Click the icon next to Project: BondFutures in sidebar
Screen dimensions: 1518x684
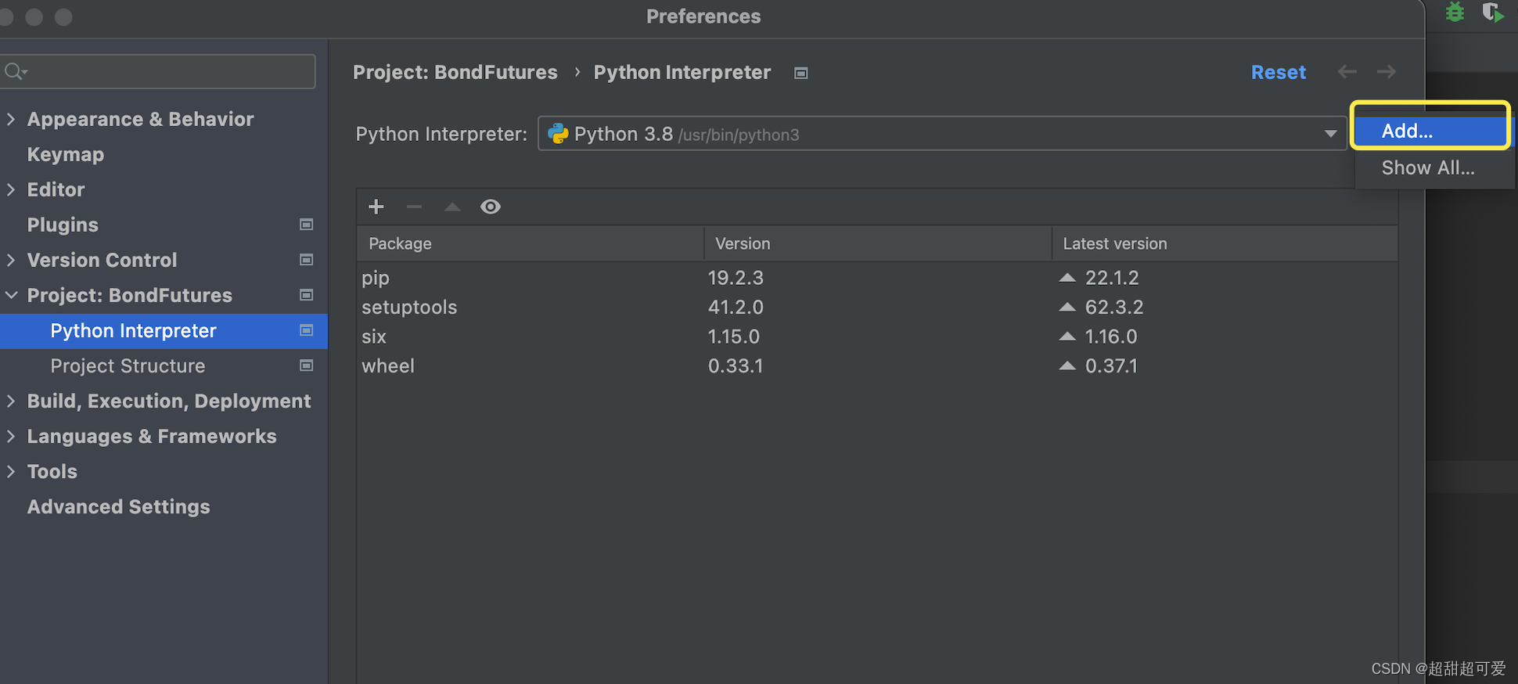[307, 295]
